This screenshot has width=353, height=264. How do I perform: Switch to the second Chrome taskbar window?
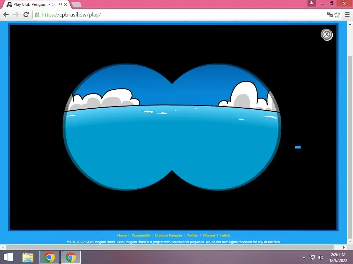pyautogui.click(x=71, y=257)
